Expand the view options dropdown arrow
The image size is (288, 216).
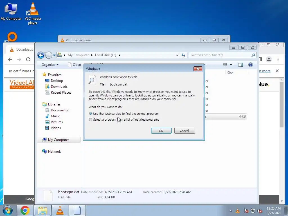click(x=231, y=65)
